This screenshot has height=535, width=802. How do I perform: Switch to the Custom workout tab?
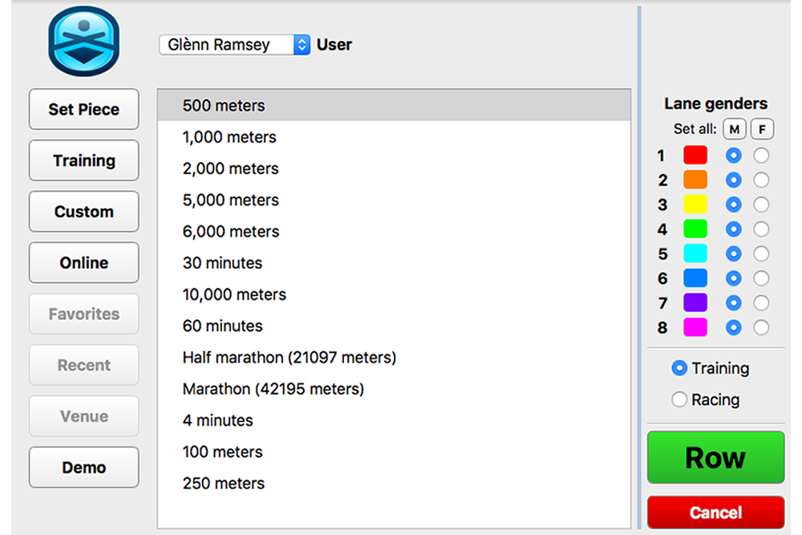click(x=83, y=212)
